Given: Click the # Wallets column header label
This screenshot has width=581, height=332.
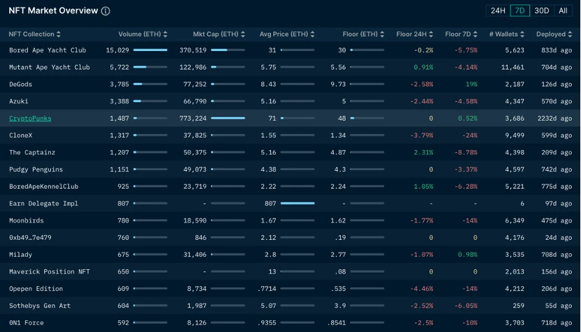Looking at the screenshot, I should click(x=503, y=34).
